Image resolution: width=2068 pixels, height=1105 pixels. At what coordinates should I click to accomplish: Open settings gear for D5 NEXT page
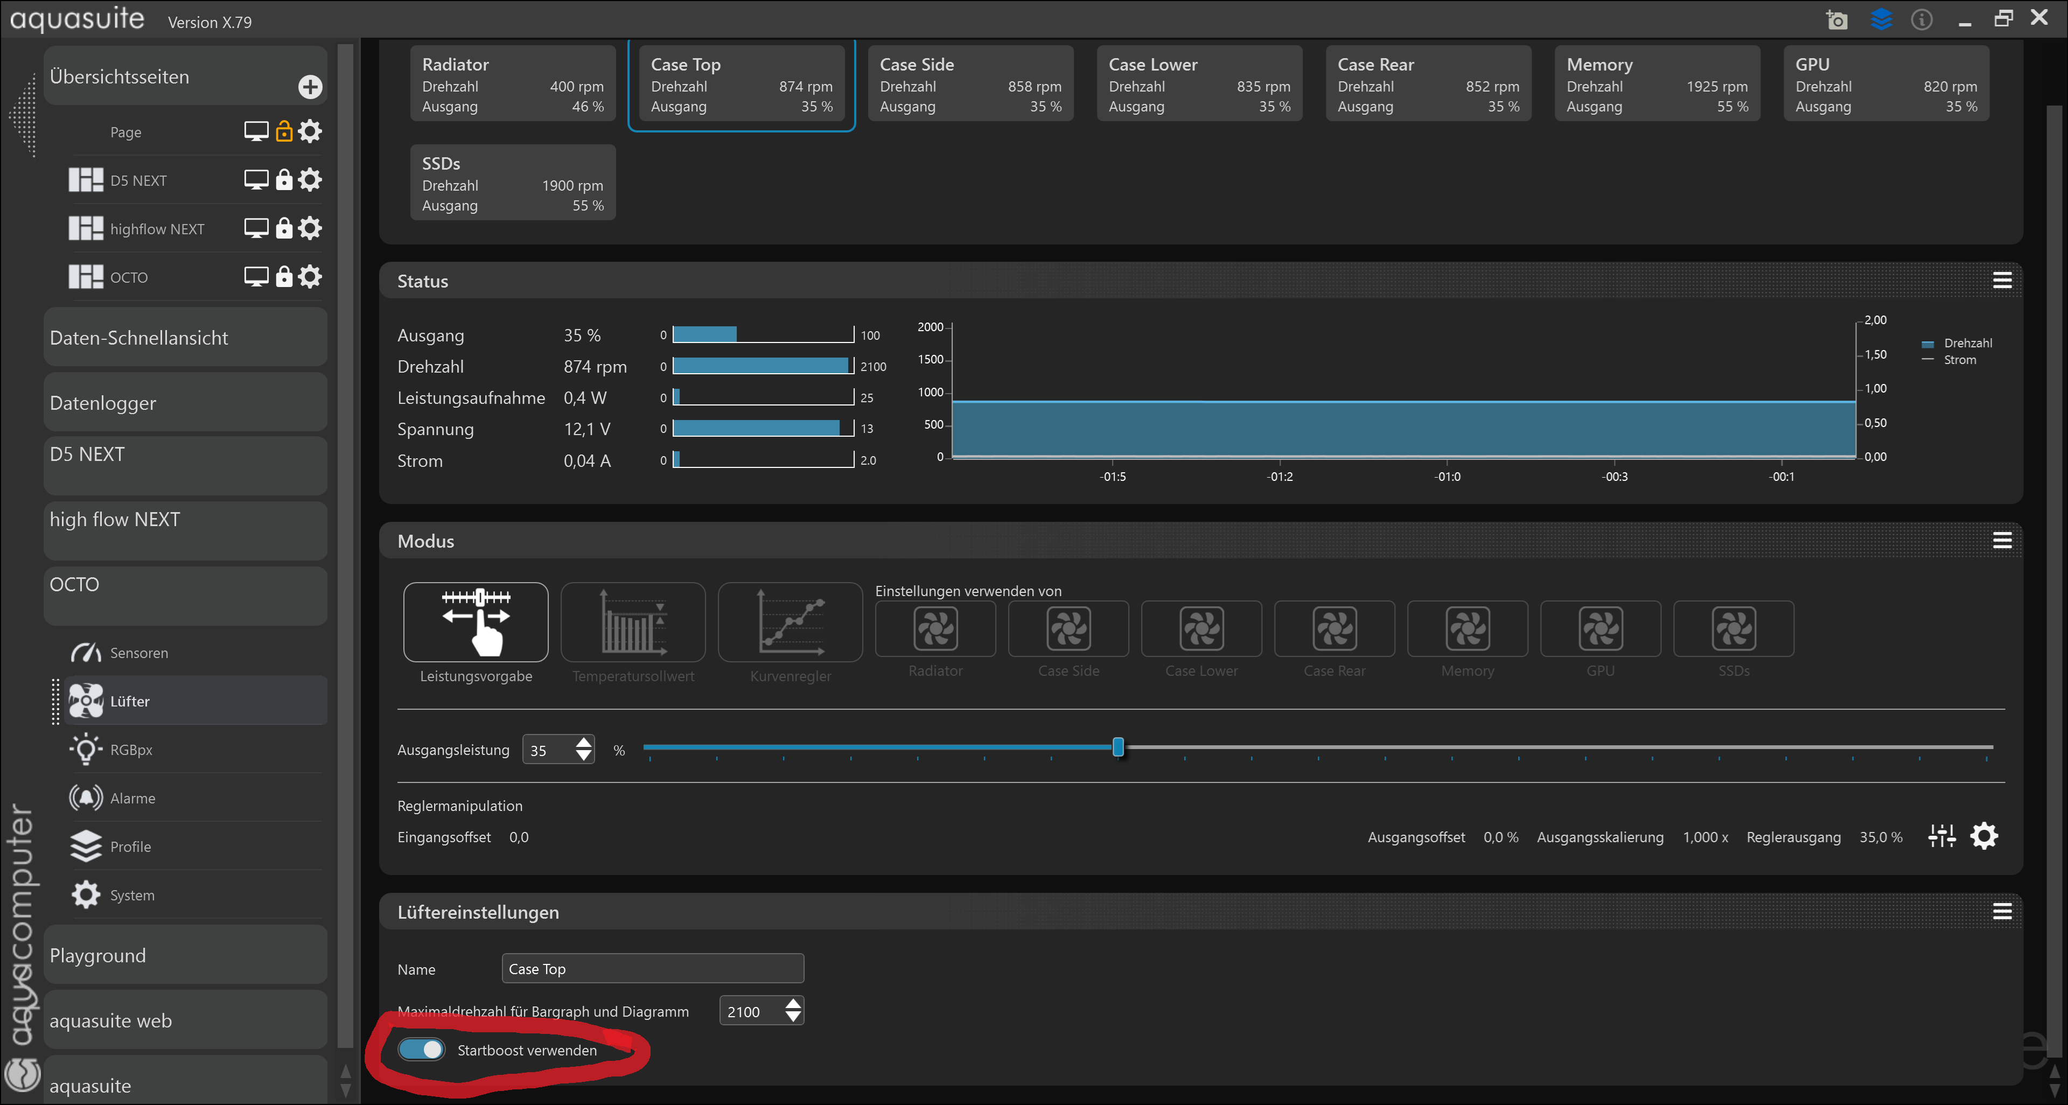310,180
